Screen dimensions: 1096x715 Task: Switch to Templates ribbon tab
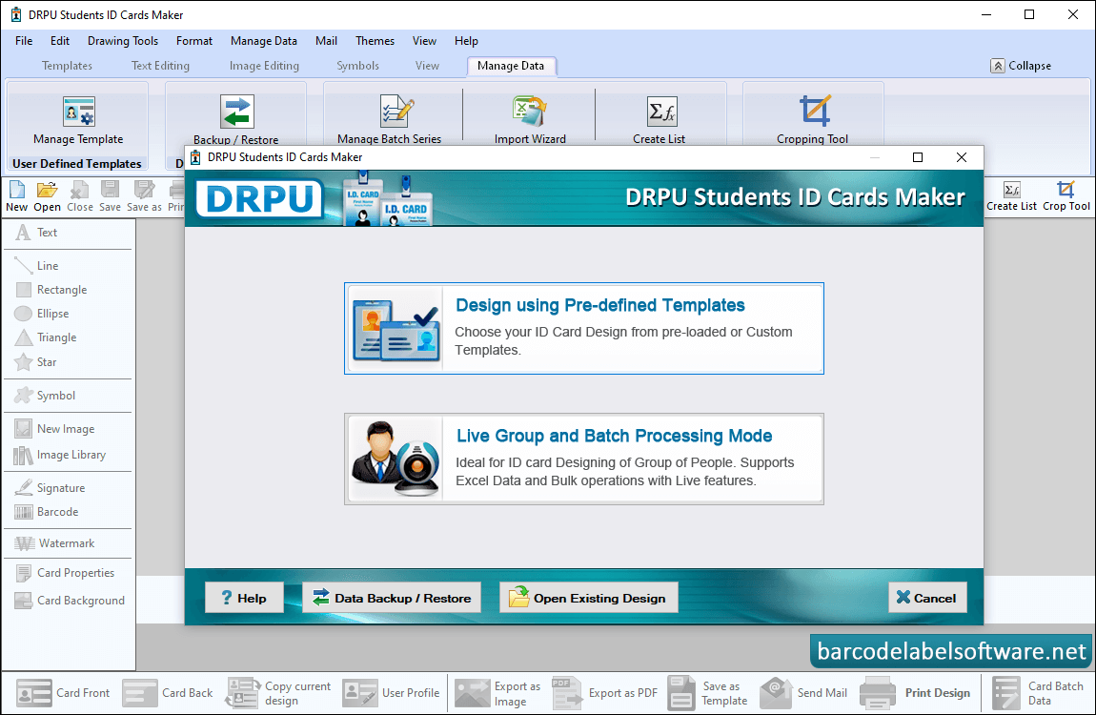pyautogui.click(x=67, y=66)
